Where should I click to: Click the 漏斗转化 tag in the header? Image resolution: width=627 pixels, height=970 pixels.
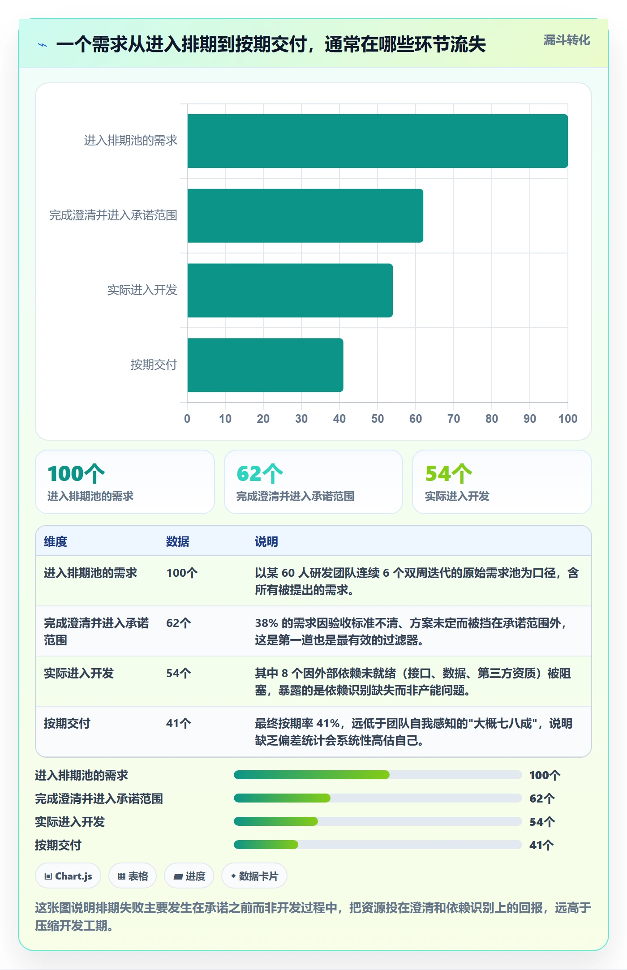[x=567, y=40]
